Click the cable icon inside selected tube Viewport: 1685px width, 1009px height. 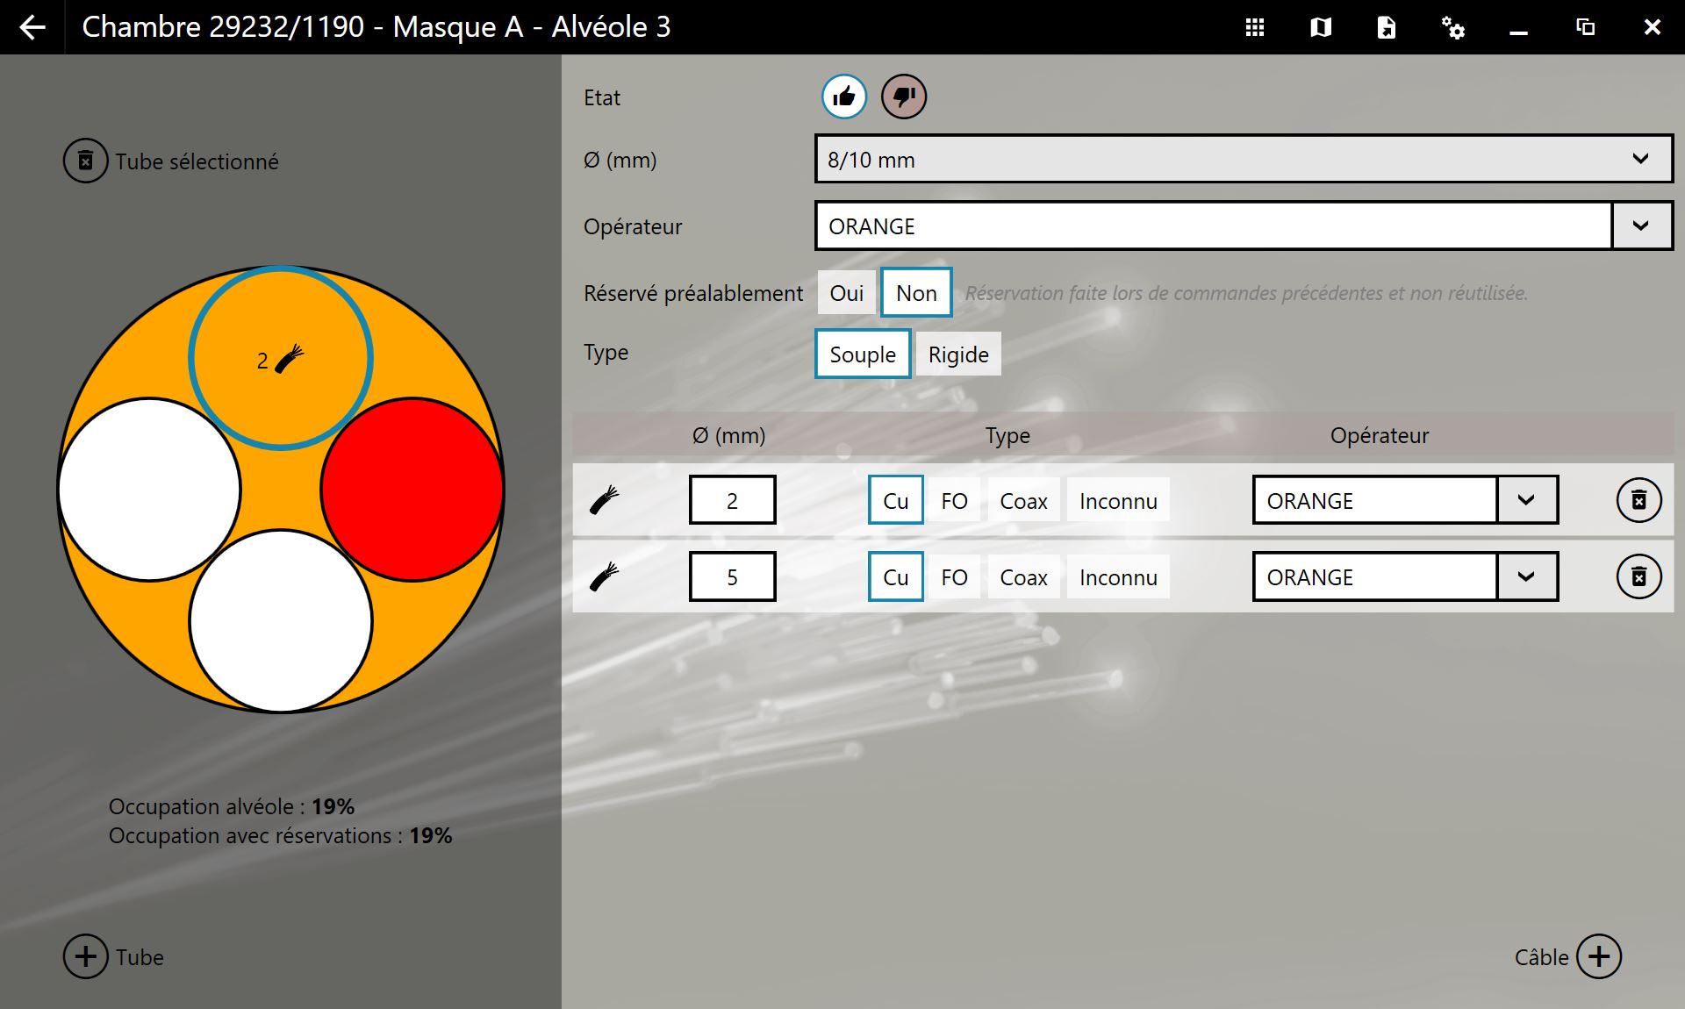coord(290,359)
